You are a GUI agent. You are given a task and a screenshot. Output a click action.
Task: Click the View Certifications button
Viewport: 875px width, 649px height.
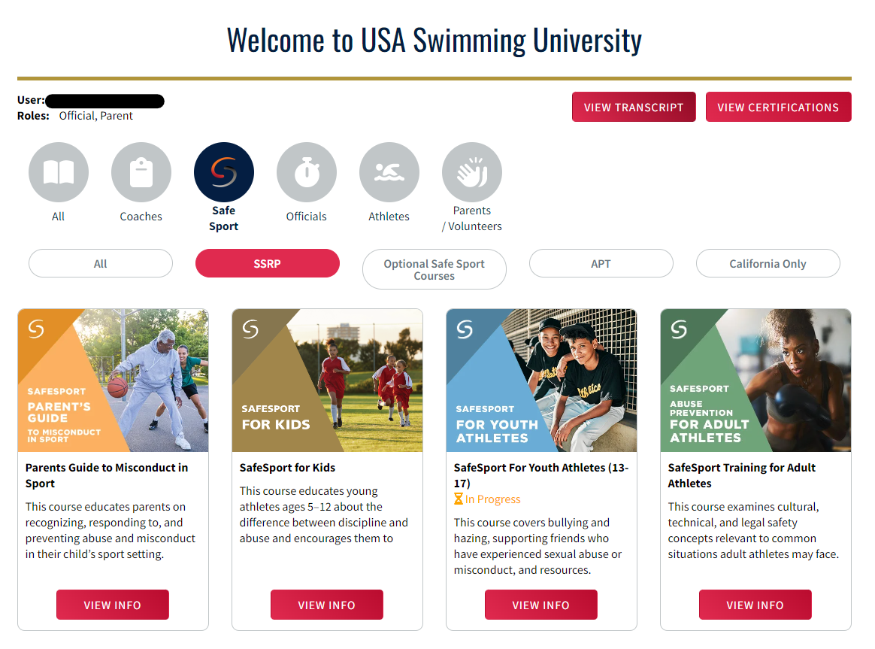pos(779,107)
